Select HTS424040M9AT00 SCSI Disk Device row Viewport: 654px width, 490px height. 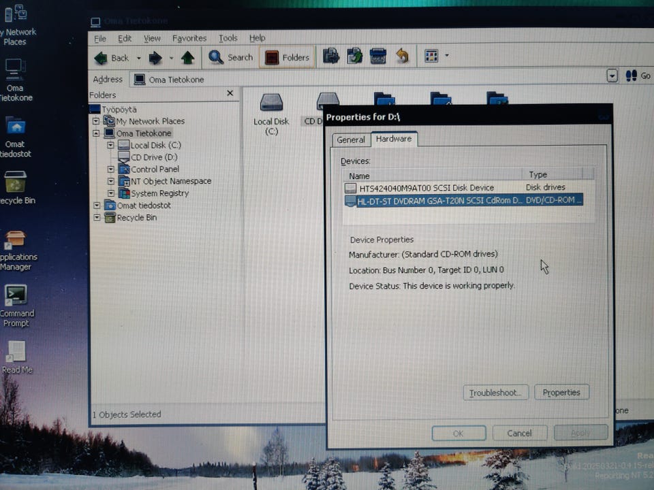[464, 188]
